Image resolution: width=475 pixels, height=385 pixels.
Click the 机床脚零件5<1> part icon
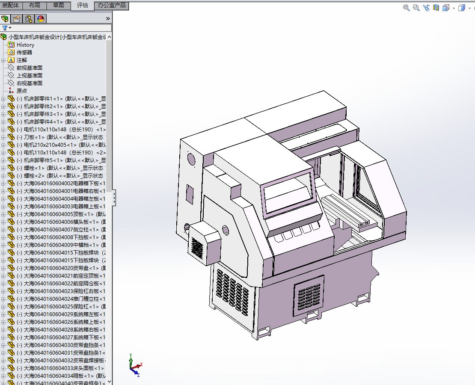(11, 160)
